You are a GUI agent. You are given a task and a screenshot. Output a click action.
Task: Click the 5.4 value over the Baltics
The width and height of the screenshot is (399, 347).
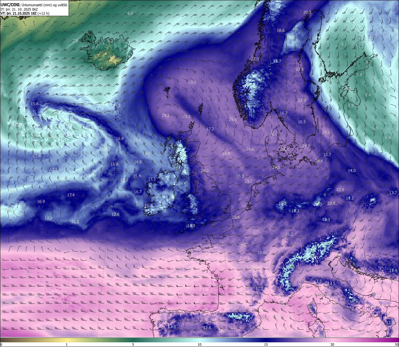tap(368, 95)
